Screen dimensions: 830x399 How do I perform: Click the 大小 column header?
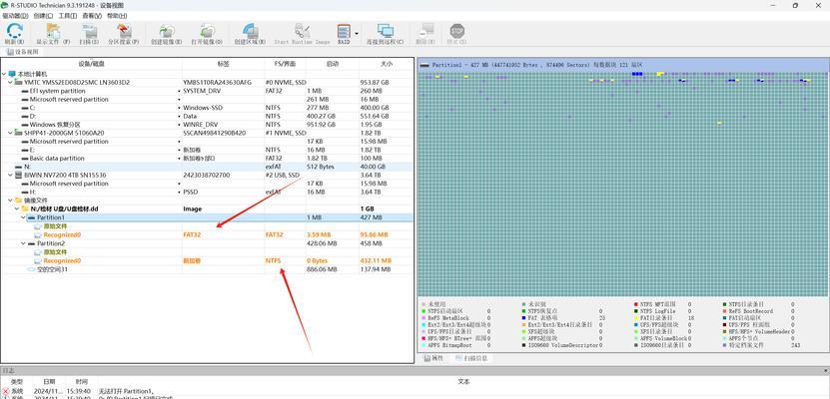click(386, 64)
